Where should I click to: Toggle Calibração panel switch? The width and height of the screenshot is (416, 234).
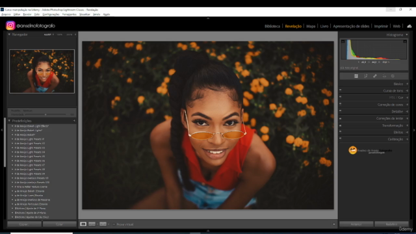[341, 138]
